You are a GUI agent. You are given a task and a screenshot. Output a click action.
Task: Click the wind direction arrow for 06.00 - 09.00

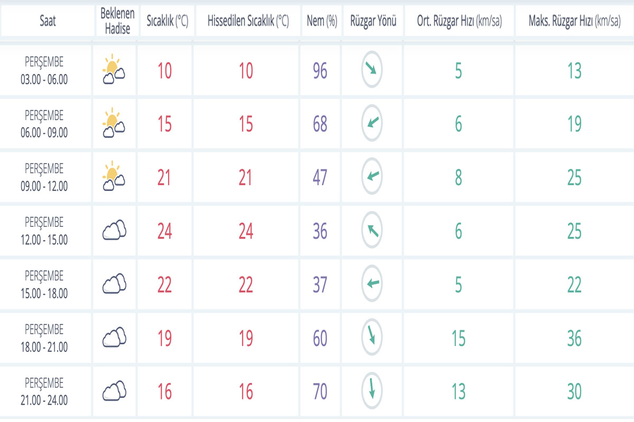371,123
